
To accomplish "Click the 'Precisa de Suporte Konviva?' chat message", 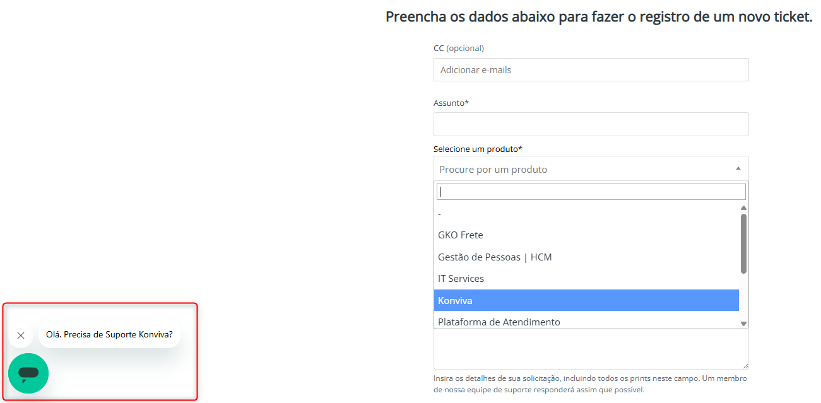I will [x=109, y=335].
